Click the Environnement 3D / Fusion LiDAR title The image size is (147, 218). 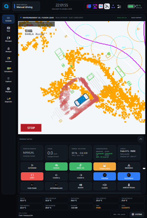click(38, 18)
